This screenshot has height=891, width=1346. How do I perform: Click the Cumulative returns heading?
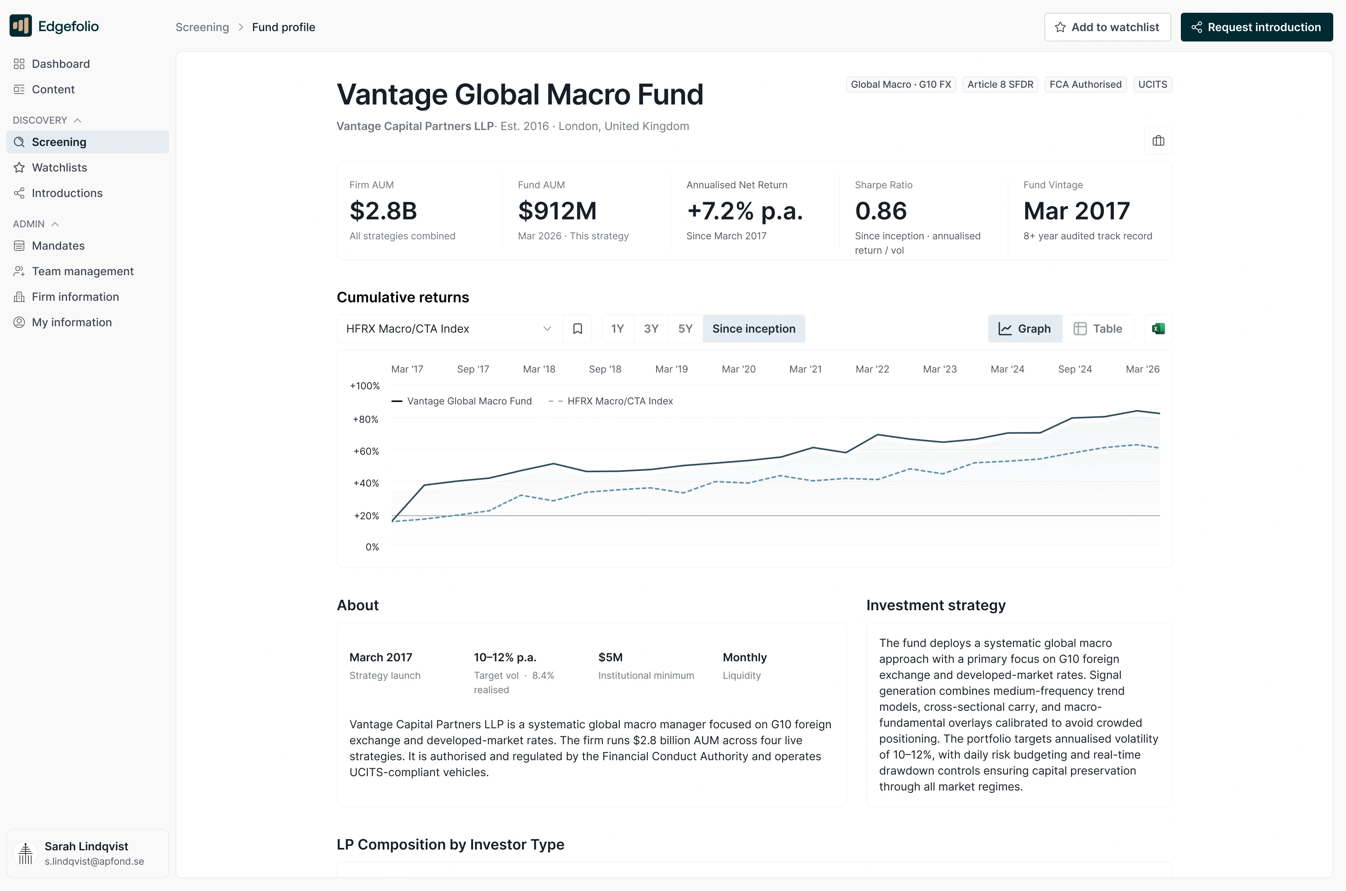[403, 297]
